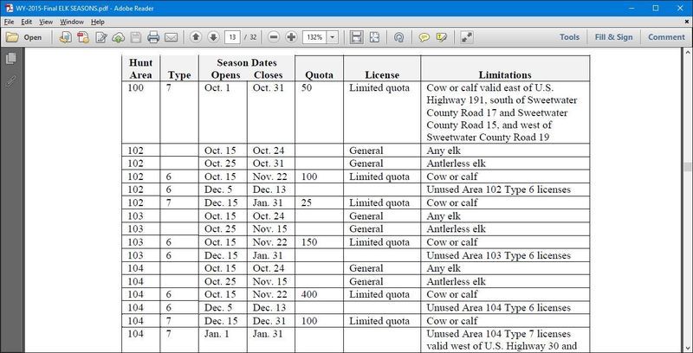Click 'Unused Area 103 Type 6 licenses' text

[x=499, y=255]
